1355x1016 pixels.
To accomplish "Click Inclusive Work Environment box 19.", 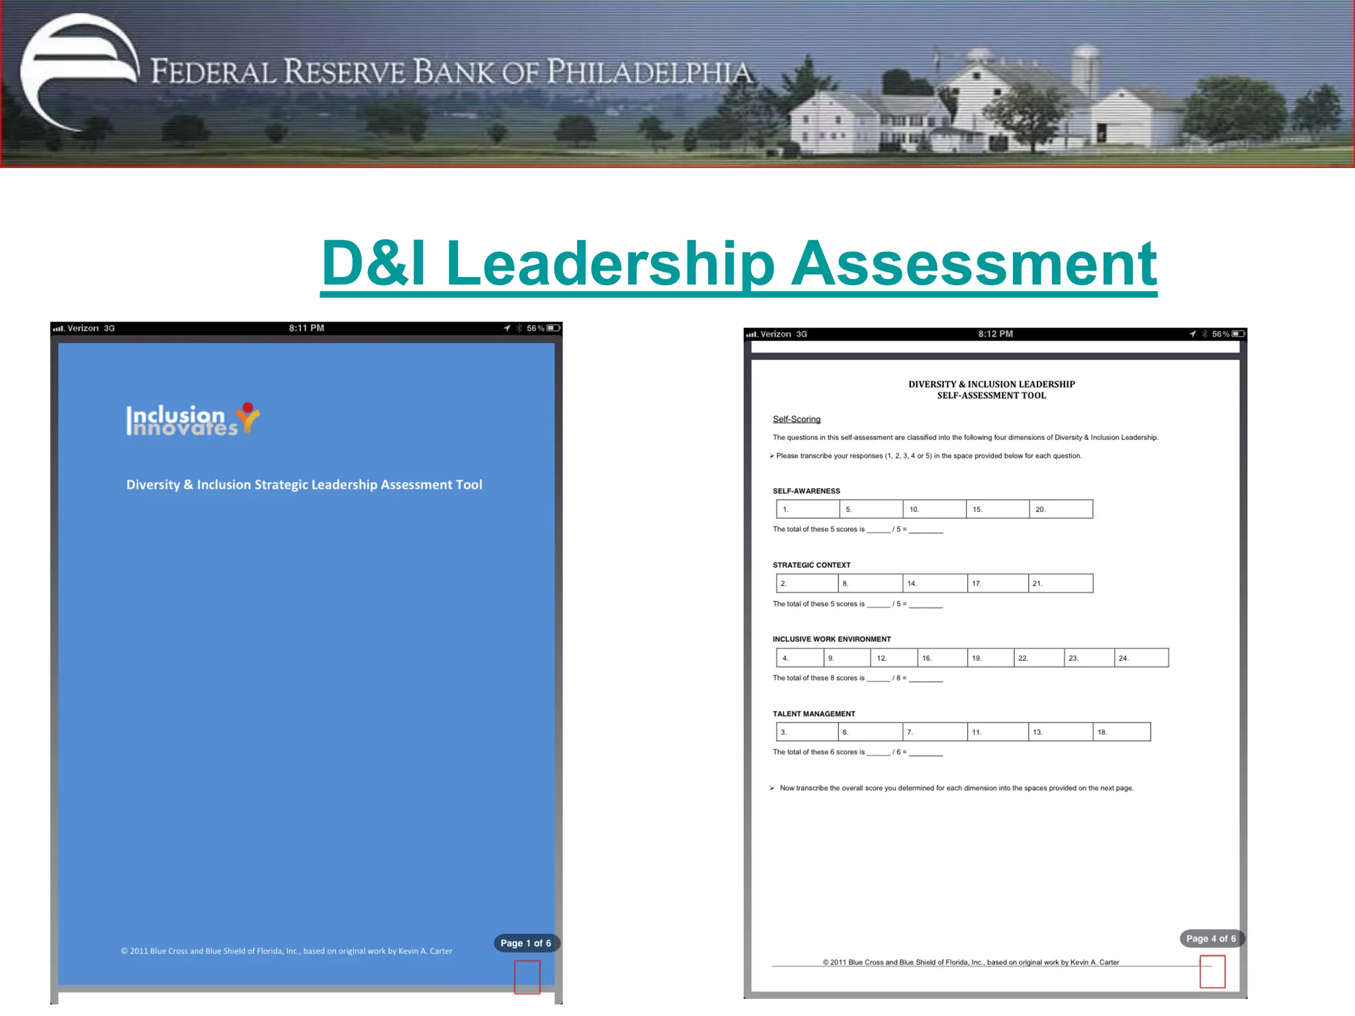I will pyautogui.click(x=990, y=658).
